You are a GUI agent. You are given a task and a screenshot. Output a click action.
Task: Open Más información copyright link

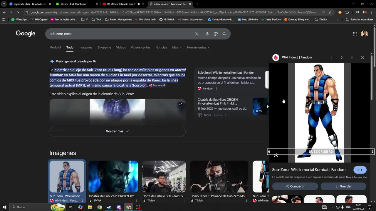click(x=356, y=177)
